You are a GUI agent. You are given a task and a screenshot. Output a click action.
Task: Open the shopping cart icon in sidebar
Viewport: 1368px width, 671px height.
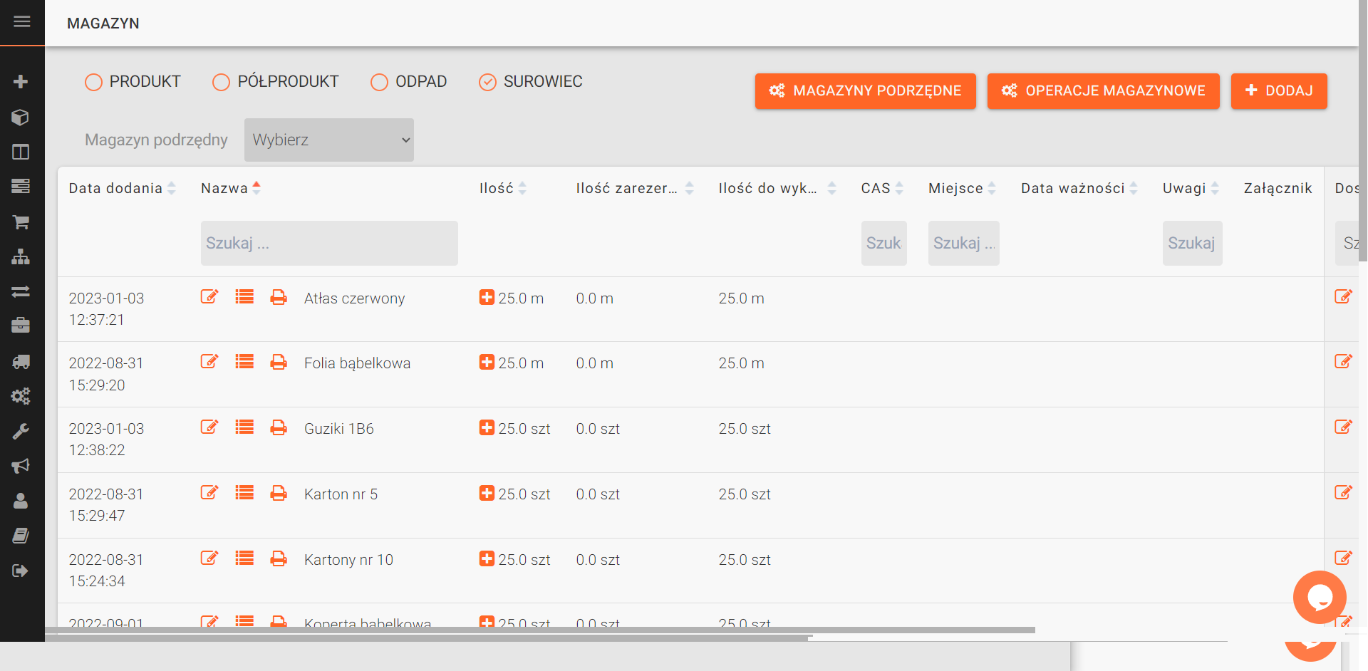21,222
